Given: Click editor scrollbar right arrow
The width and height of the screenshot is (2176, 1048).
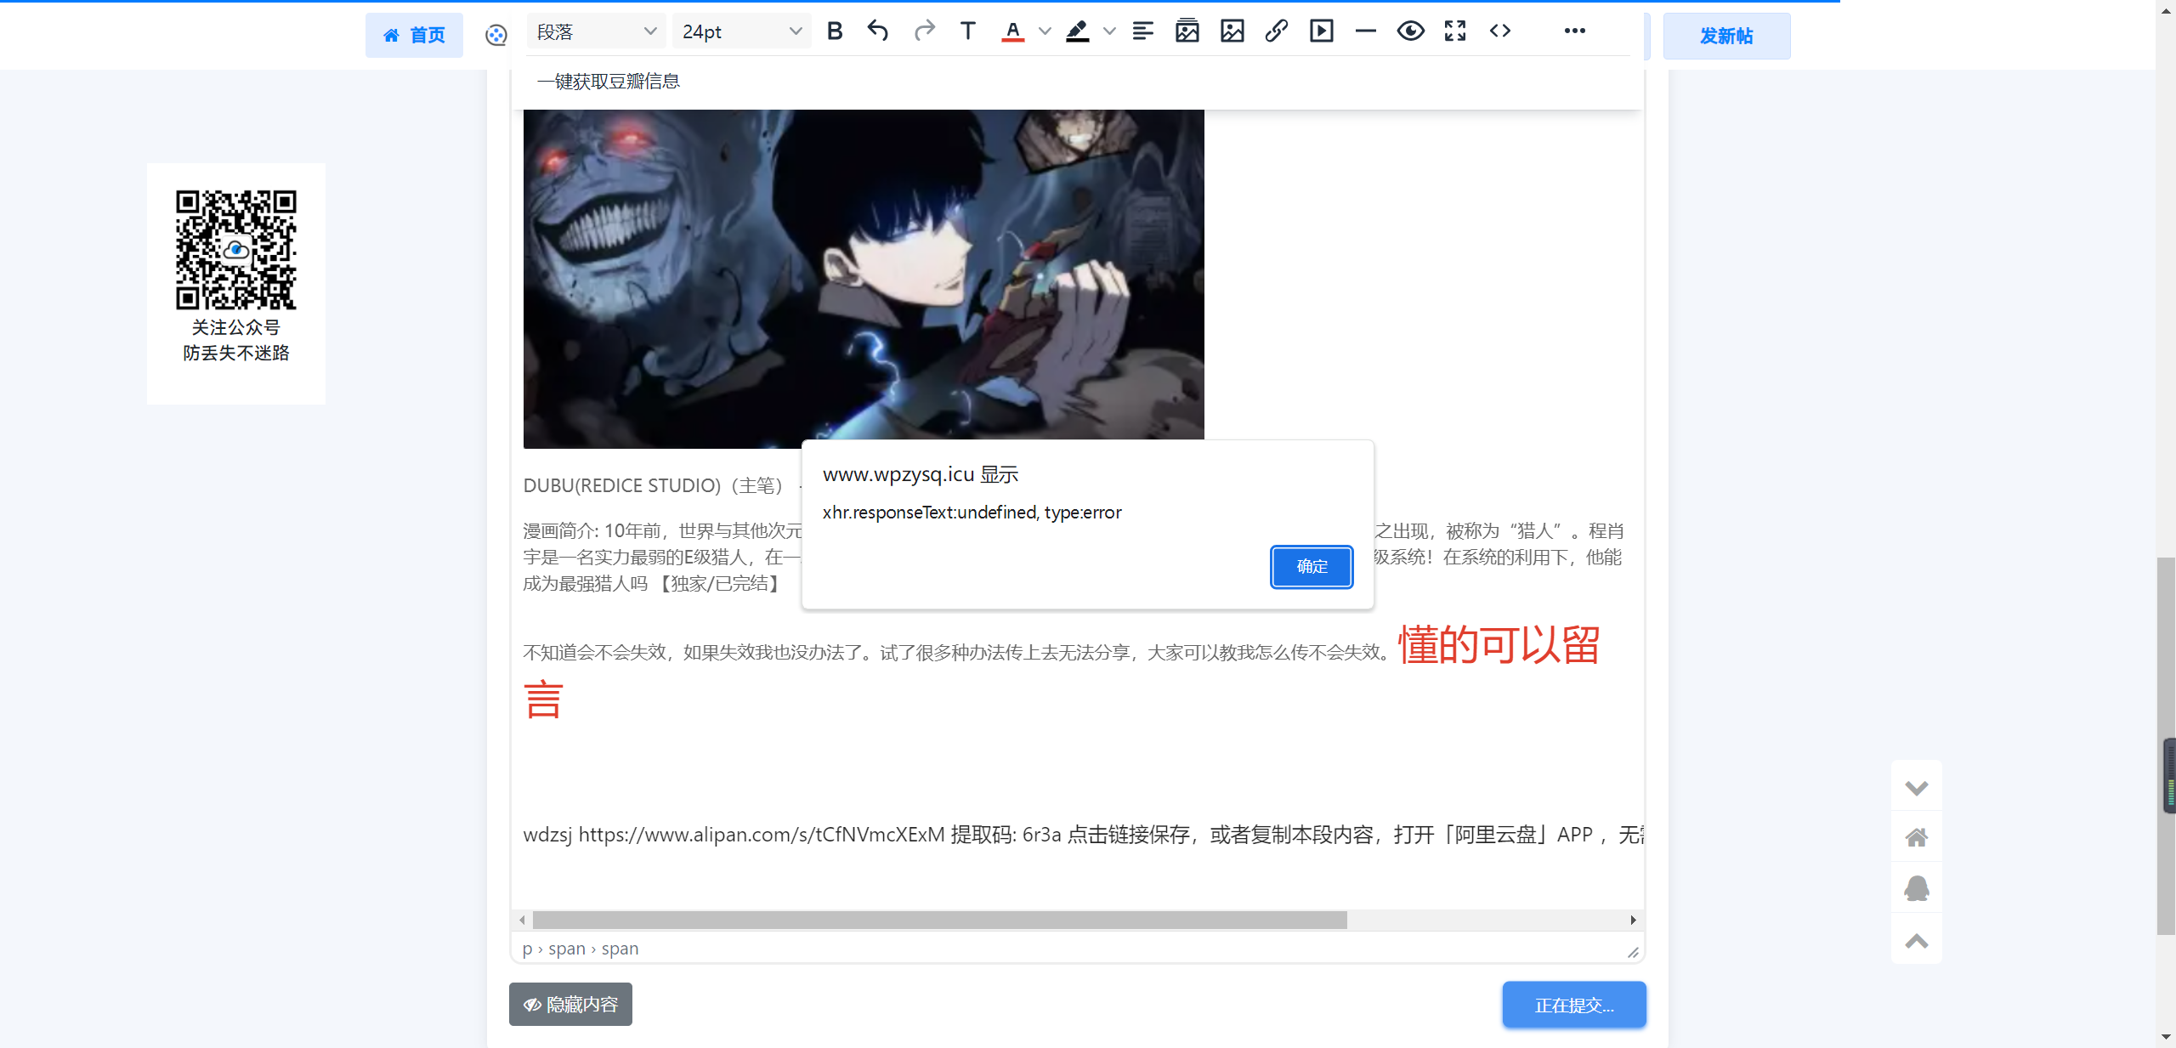Looking at the screenshot, I should 1633,920.
